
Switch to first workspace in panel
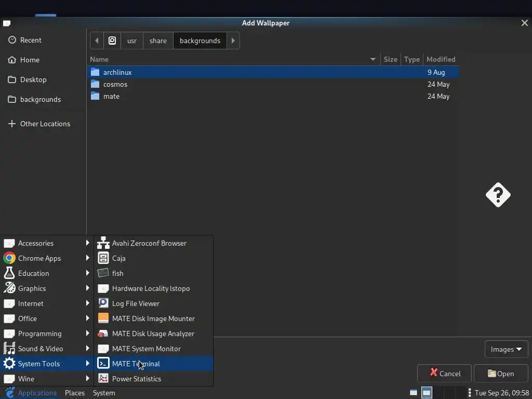[x=413, y=393]
